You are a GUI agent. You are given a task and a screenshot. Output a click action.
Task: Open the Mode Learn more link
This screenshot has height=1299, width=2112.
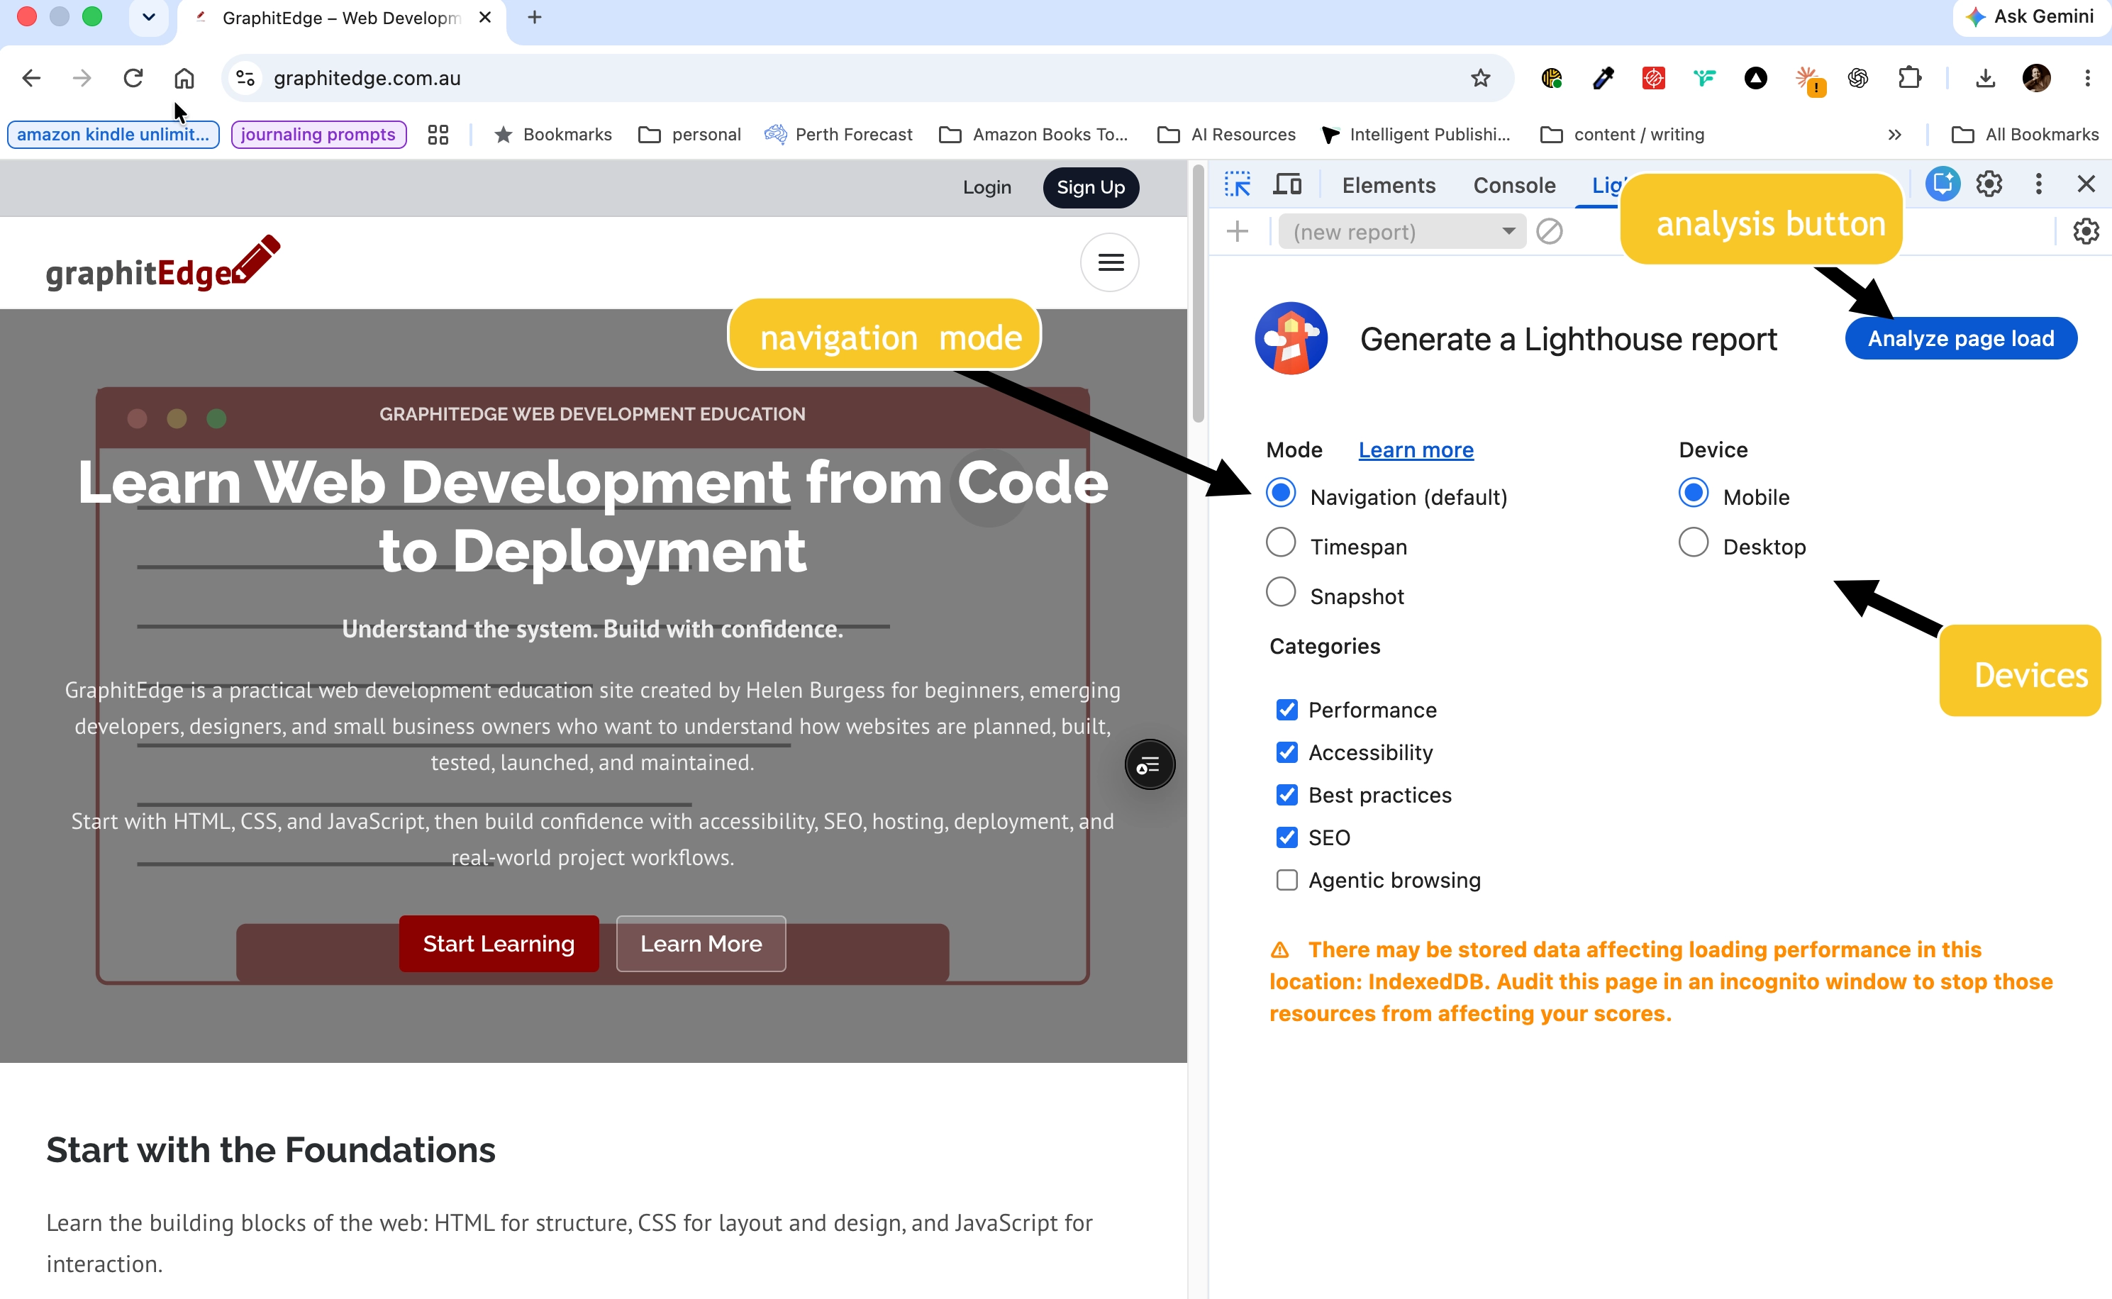(x=1415, y=450)
